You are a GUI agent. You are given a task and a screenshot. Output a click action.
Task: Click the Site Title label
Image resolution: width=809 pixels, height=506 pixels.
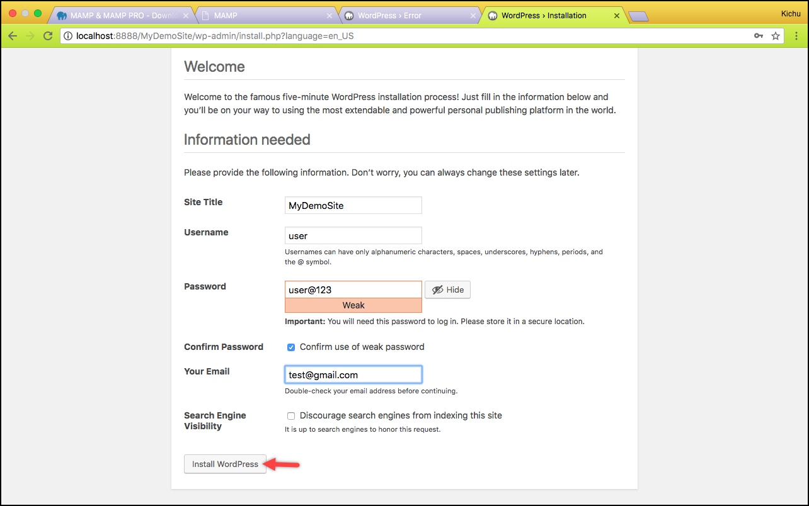click(203, 202)
